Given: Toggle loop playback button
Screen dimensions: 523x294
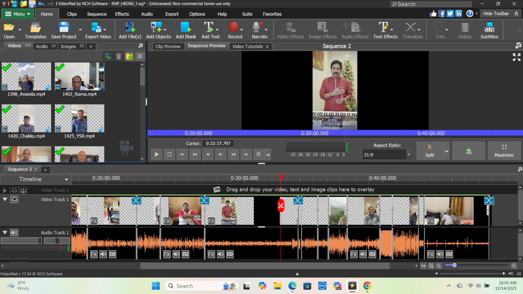Looking at the screenshot, I should coord(169,154).
